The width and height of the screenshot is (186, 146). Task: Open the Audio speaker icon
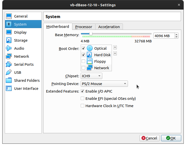tap(9, 48)
